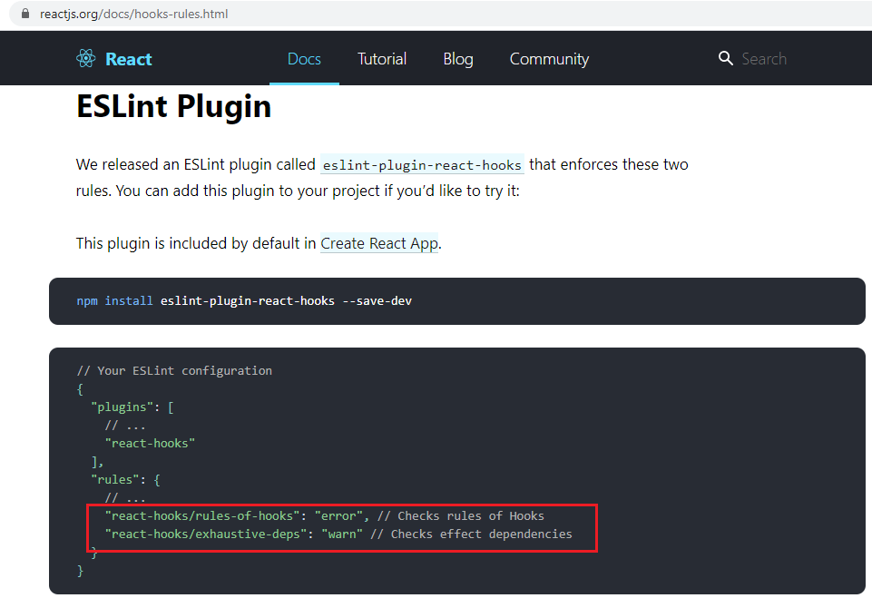Click the "Your ESLint configuration" comment line
The height and width of the screenshot is (598, 872).
click(174, 370)
